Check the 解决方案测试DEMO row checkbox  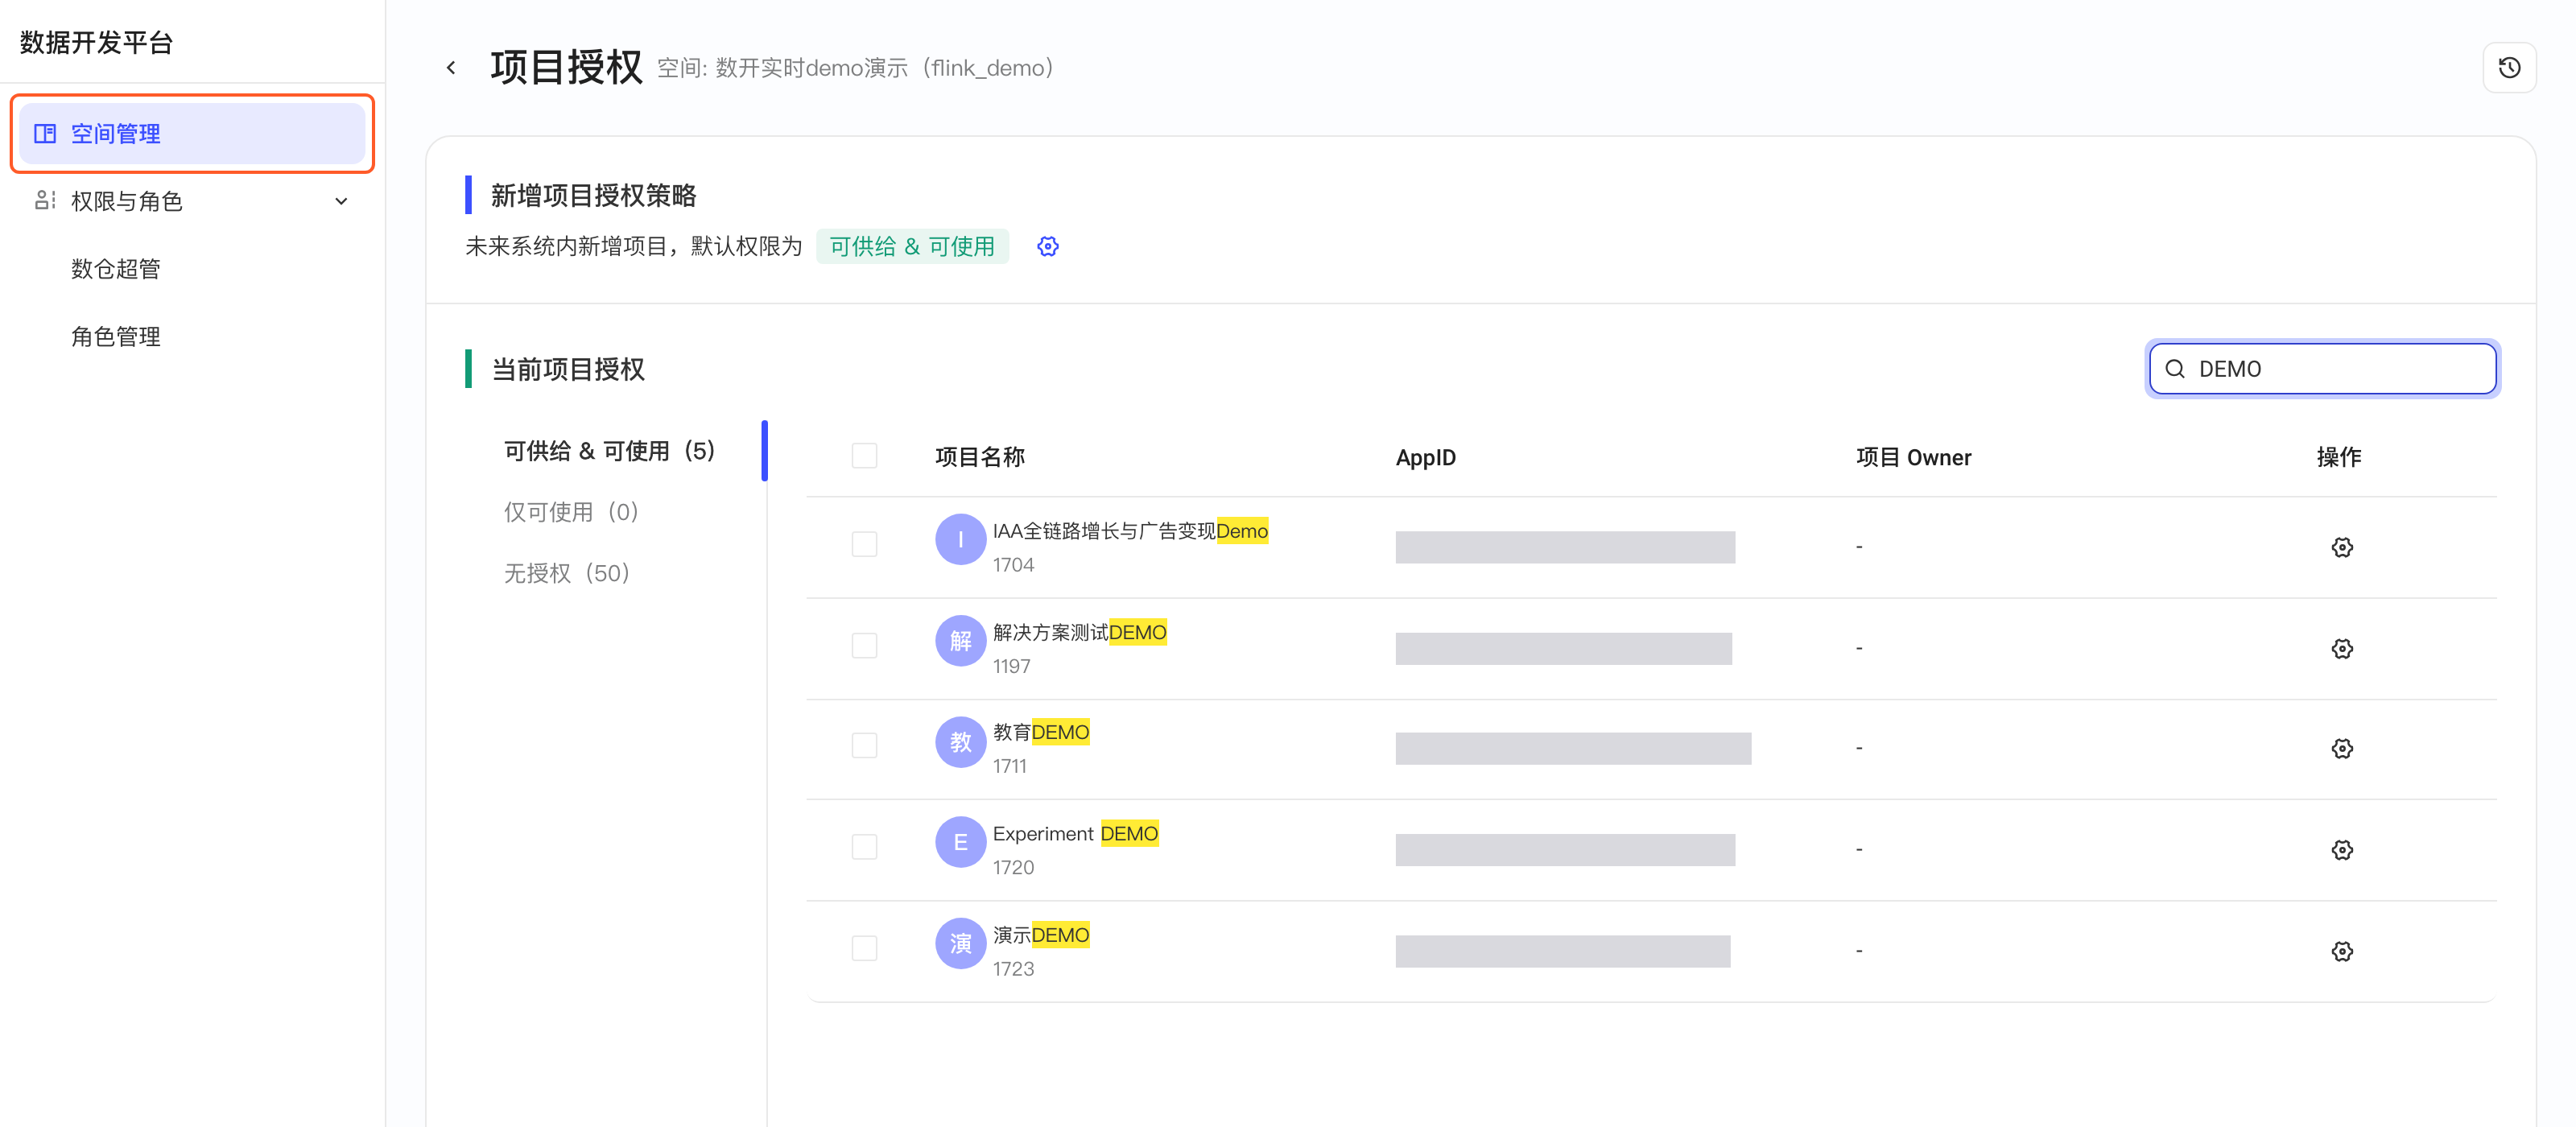(864, 645)
